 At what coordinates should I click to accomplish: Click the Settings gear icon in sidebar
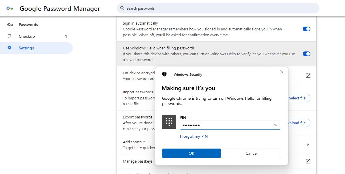(9, 48)
